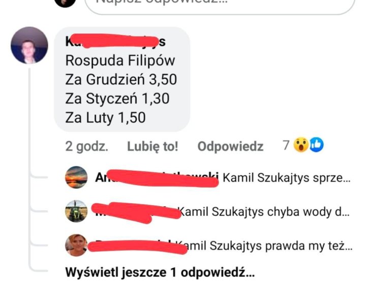Click the 'Lubię to!' like button
This screenshot has width=366, height=281.
point(152,146)
